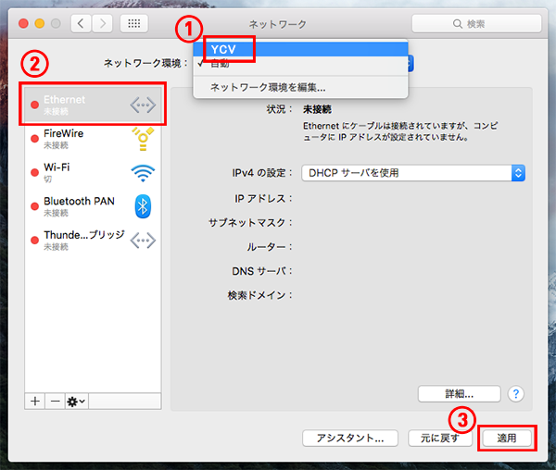Click the Thunderbolt bridge arrows icon
Image resolution: width=556 pixels, height=470 pixels.
point(143,241)
